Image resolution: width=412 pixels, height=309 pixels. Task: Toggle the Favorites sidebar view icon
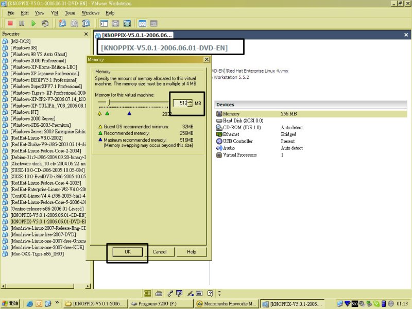pyautogui.click(x=104, y=23)
